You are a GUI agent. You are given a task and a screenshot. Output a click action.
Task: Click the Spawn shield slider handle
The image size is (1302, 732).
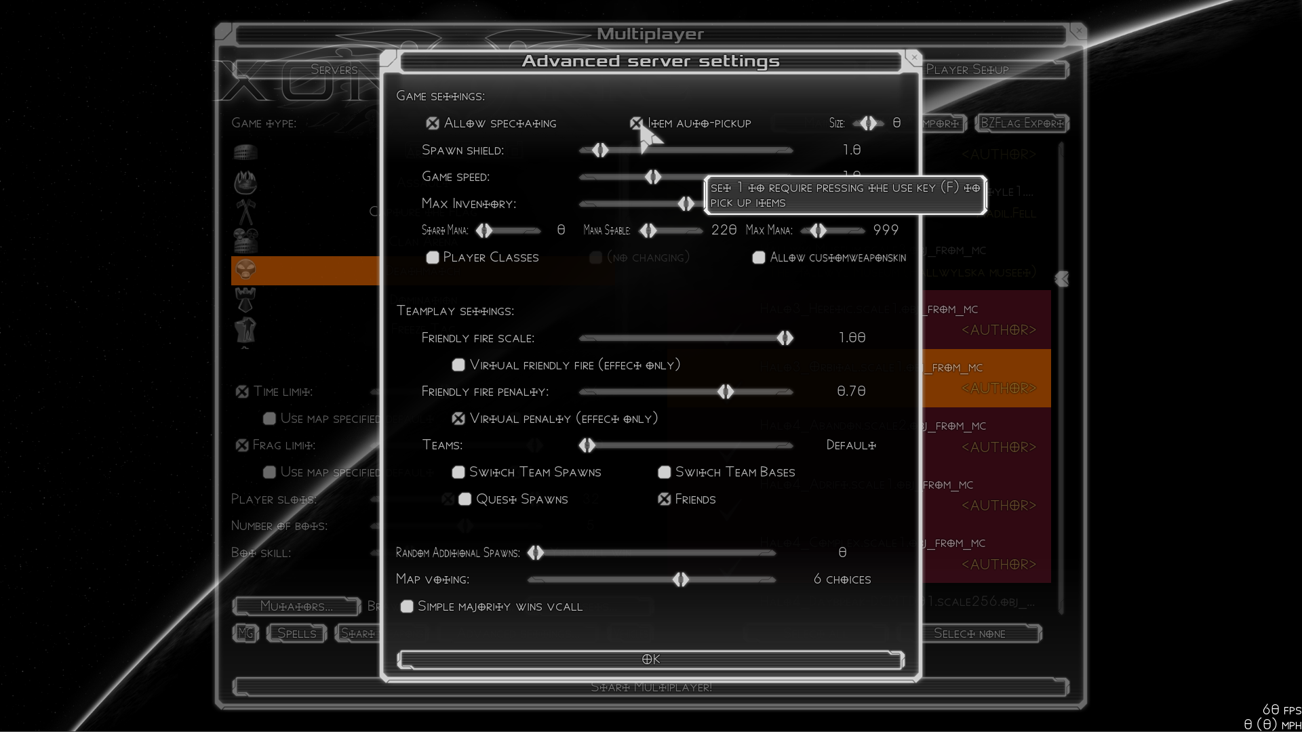(x=600, y=150)
